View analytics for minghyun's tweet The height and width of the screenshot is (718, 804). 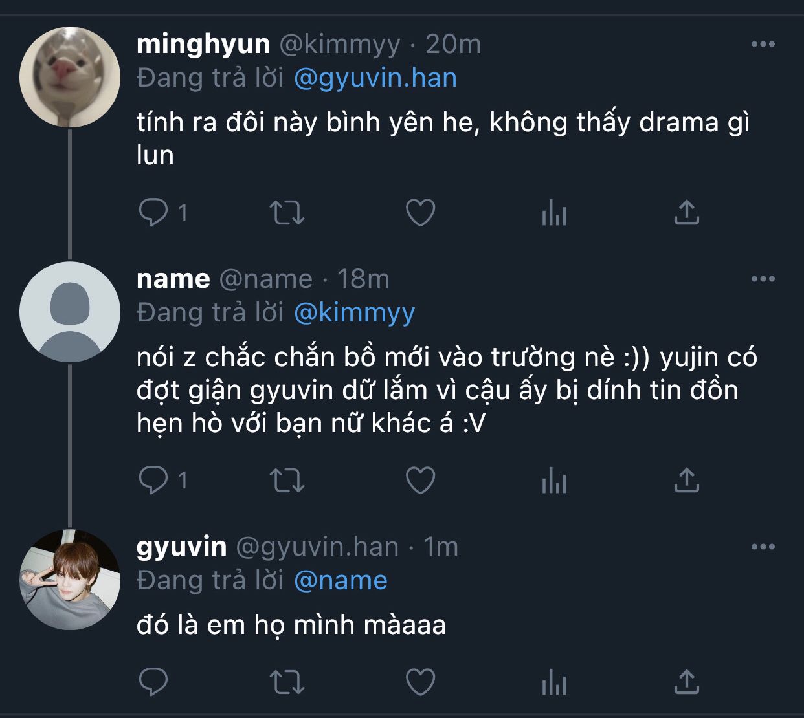pyautogui.click(x=554, y=212)
